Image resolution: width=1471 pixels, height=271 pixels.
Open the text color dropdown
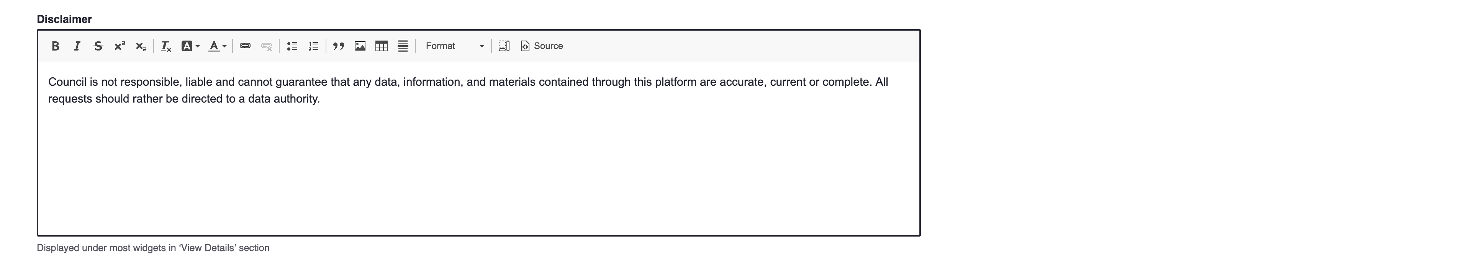[x=218, y=46]
